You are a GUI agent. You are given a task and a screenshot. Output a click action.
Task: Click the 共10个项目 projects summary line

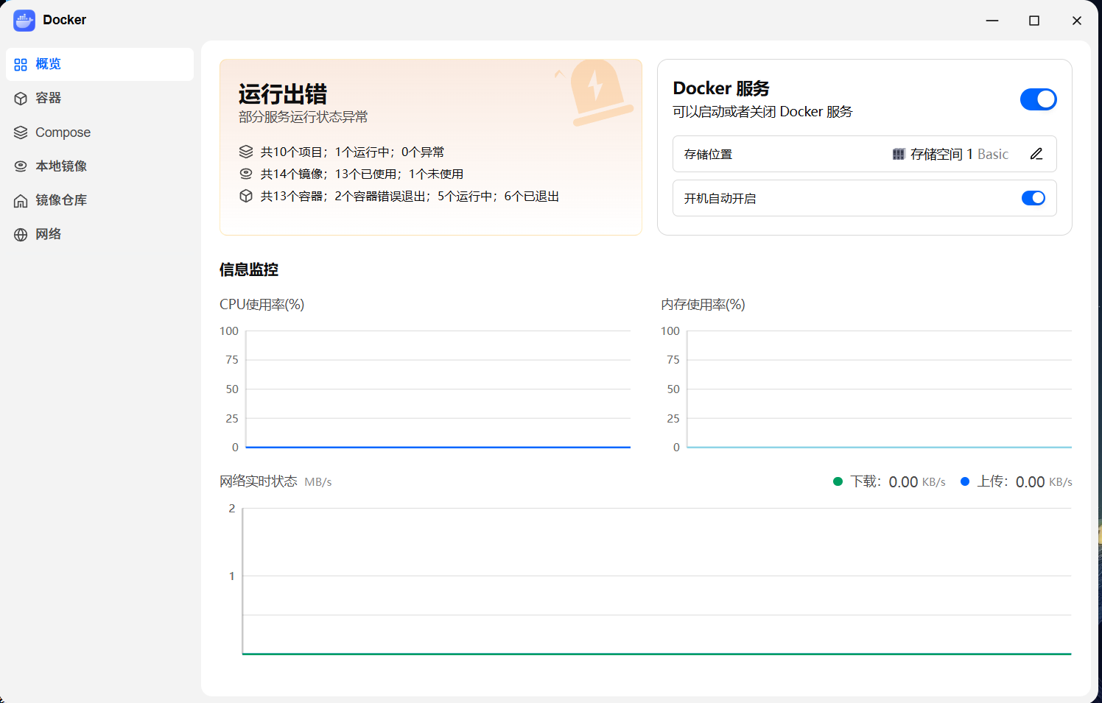[352, 152]
